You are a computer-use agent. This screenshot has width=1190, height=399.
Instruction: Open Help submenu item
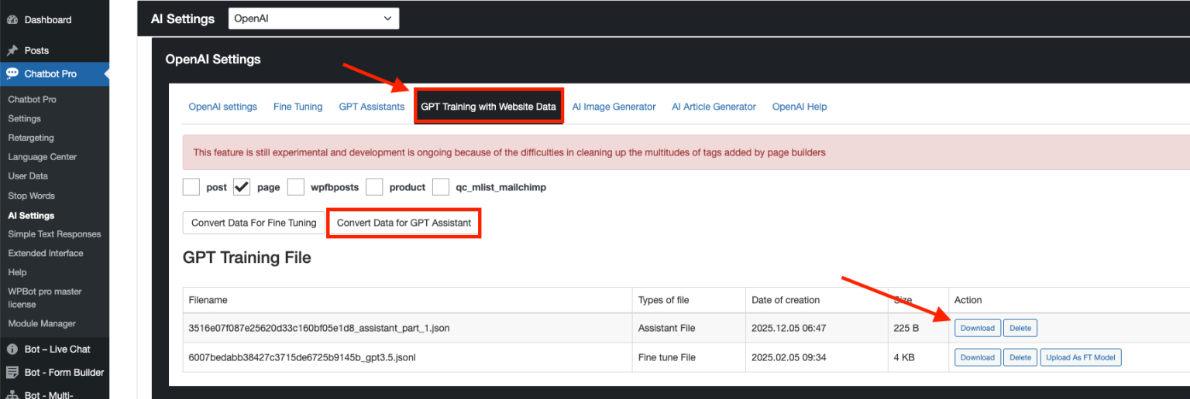[17, 272]
